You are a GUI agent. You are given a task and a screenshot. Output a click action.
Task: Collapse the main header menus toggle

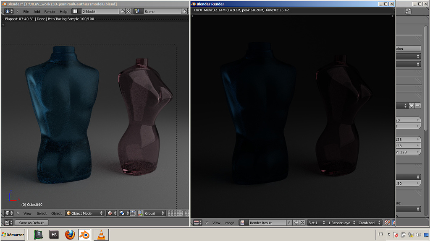pyautogui.click(x=18, y=11)
